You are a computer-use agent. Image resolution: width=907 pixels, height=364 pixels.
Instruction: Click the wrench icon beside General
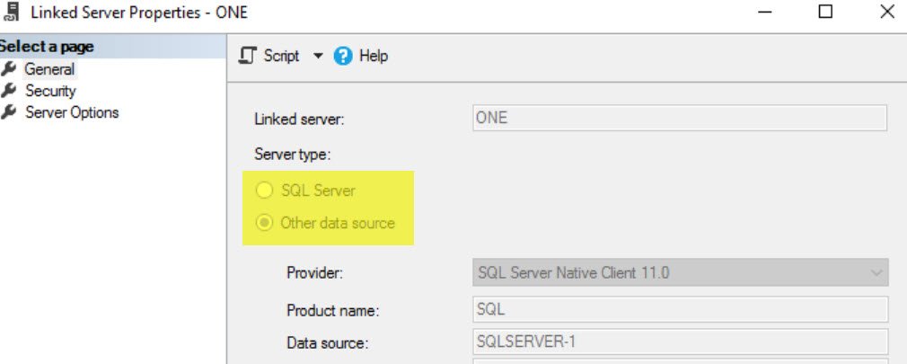(8, 69)
